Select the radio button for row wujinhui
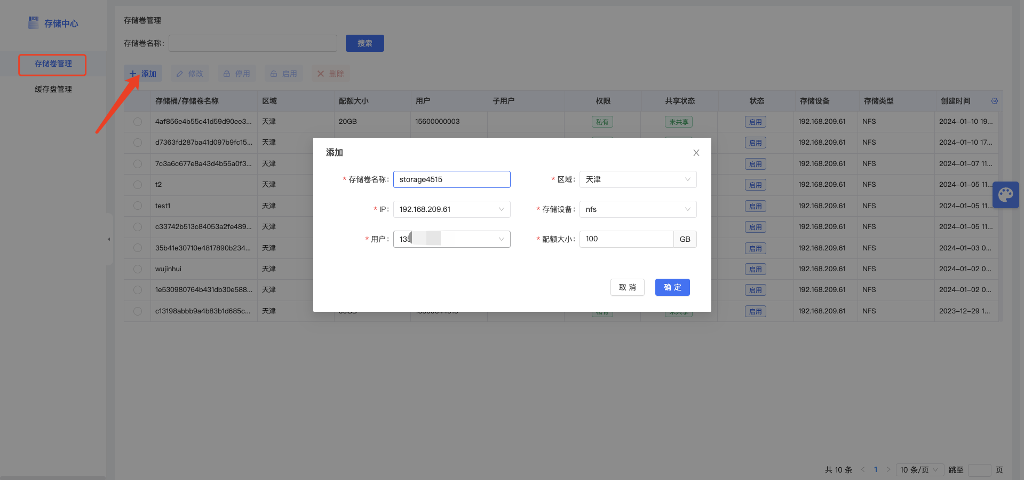This screenshot has height=480, width=1024. tap(138, 269)
